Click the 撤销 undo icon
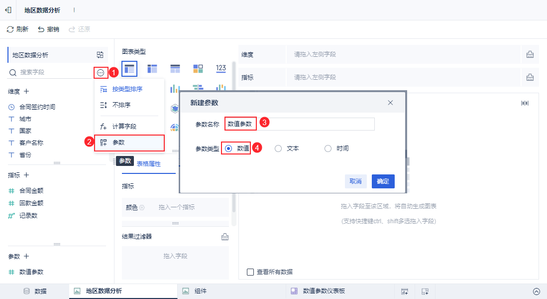 pos(41,29)
